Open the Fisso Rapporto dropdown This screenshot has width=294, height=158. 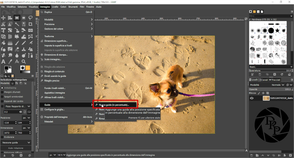coord(18,107)
